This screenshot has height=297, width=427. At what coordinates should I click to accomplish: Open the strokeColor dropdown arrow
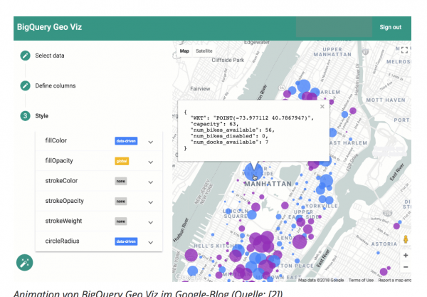tap(151, 182)
